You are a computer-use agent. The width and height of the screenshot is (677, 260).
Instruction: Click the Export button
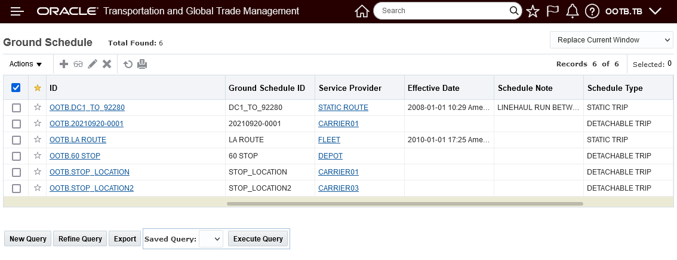[125, 239]
